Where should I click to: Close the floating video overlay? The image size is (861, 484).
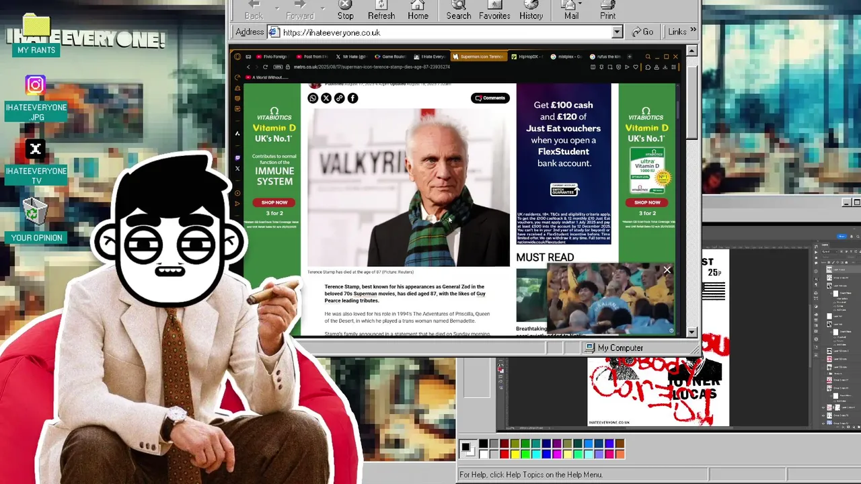click(667, 270)
